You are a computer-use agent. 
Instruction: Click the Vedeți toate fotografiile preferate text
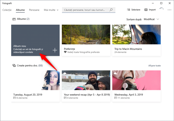point(83,52)
